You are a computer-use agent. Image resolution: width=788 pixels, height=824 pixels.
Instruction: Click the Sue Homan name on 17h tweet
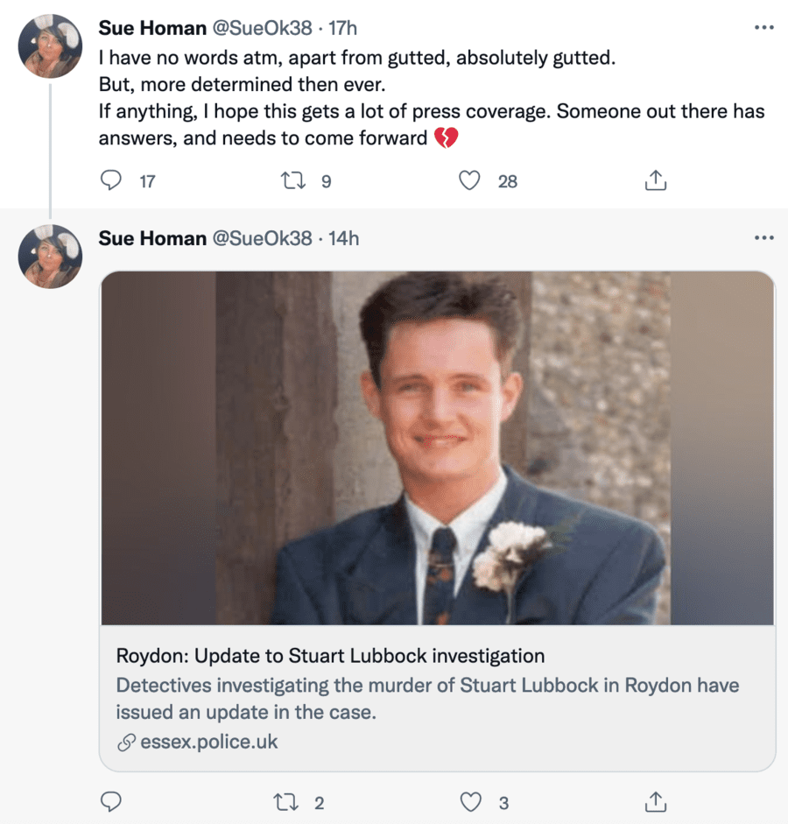[152, 27]
